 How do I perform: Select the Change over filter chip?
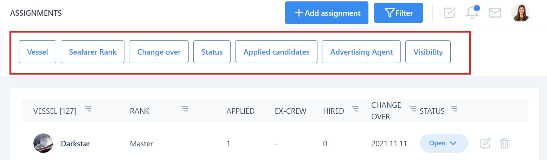(159, 52)
